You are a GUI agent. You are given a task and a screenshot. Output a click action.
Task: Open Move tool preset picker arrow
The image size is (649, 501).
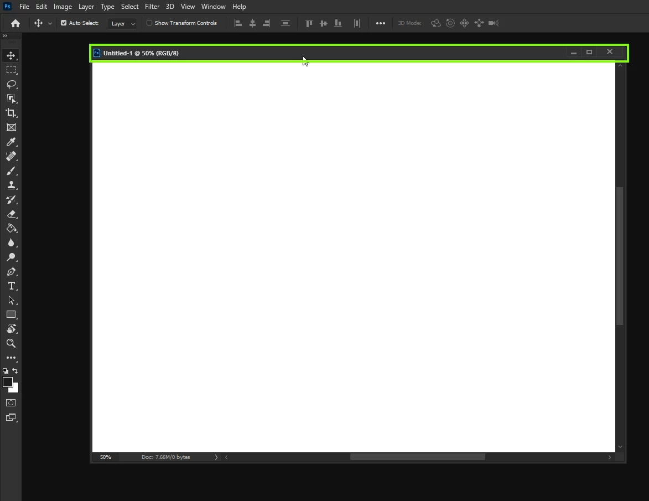point(50,24)
